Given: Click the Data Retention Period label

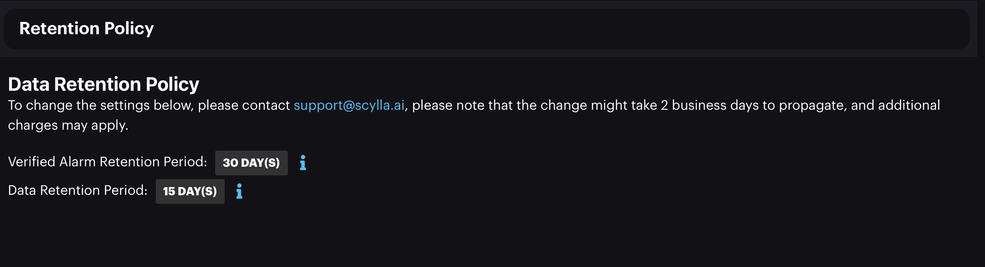Looking at the screenshot, I should coord(78,191).
